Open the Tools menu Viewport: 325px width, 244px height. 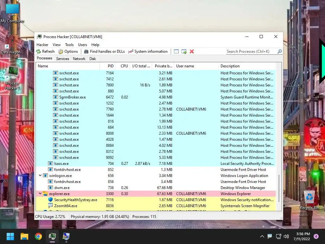tap(69, 44)
